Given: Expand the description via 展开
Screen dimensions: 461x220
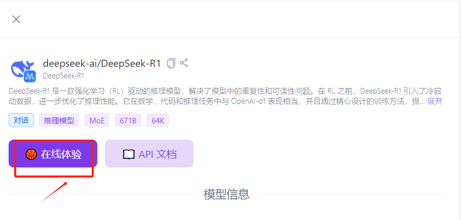Looking at the screenshot, I should pos(435,102).
